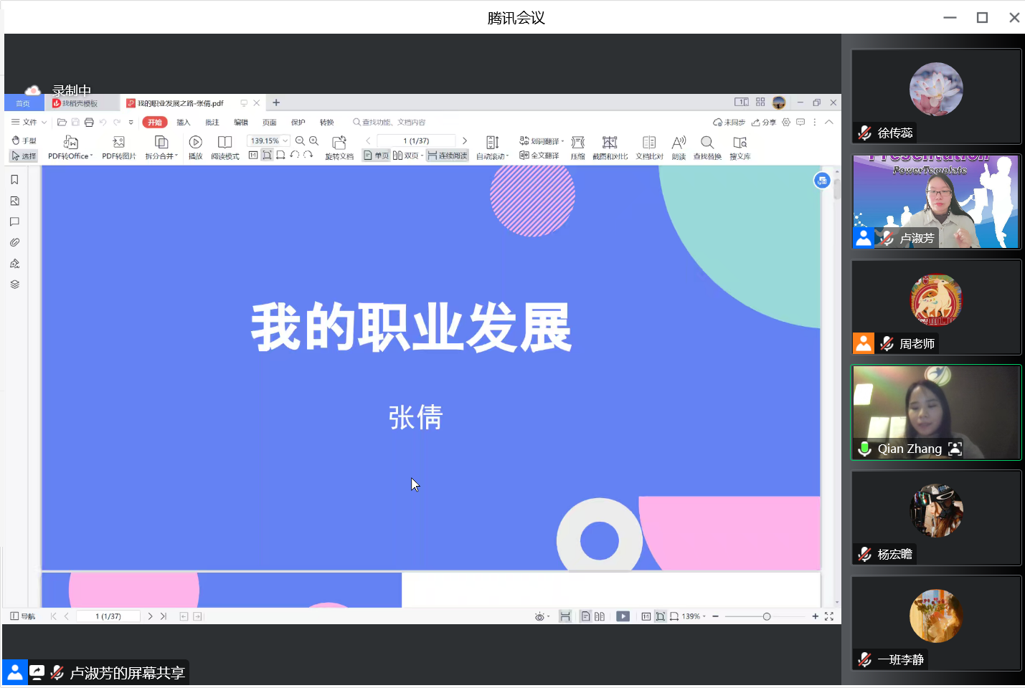Click the zoom in magnifier icon
The height and width of the screenshot is (688, 1025).
coord(314,141)
